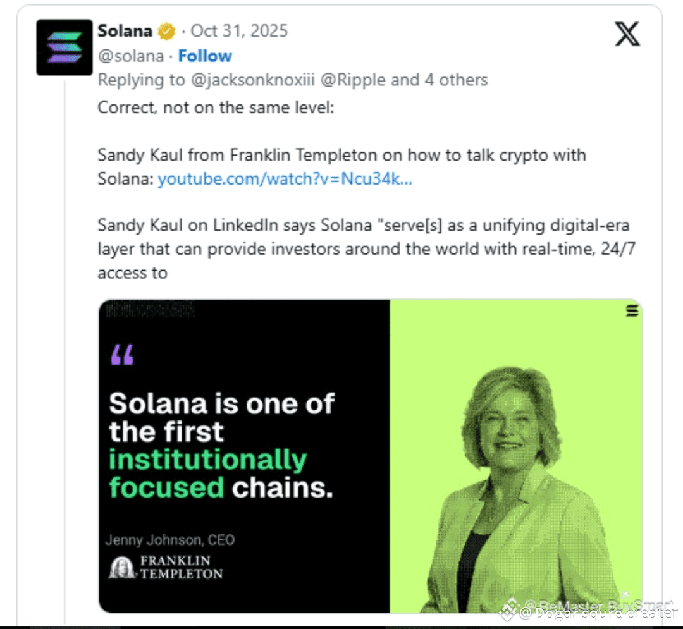The height and width of the screenshot is (629, 683).
Task: Open the Solana display name link
Action: pos(125,30)
